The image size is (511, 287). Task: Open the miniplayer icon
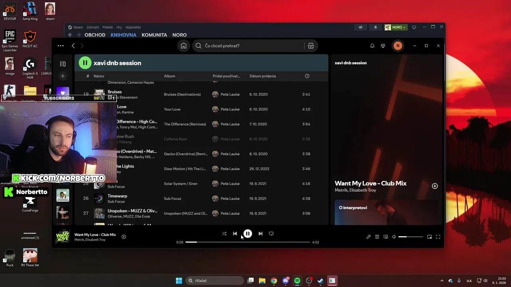click(x=430, y=237)
